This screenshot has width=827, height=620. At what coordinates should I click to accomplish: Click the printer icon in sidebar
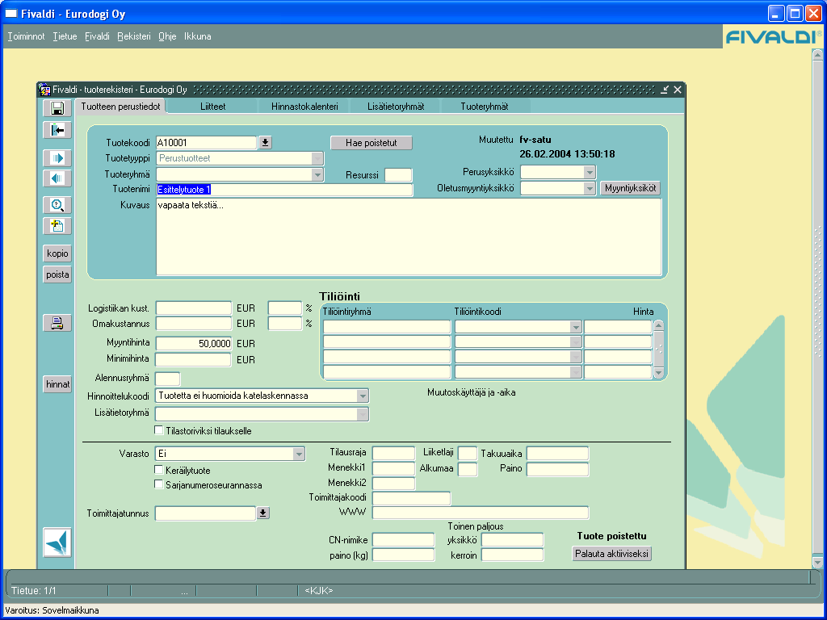tap(57, 323)
